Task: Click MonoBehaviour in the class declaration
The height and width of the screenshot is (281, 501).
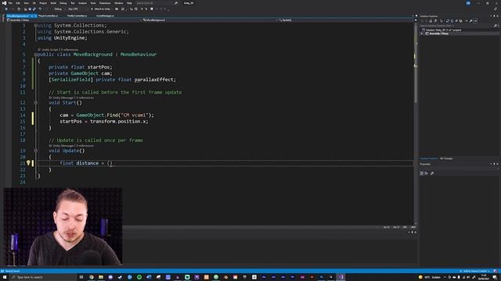Action: (139, 55)
